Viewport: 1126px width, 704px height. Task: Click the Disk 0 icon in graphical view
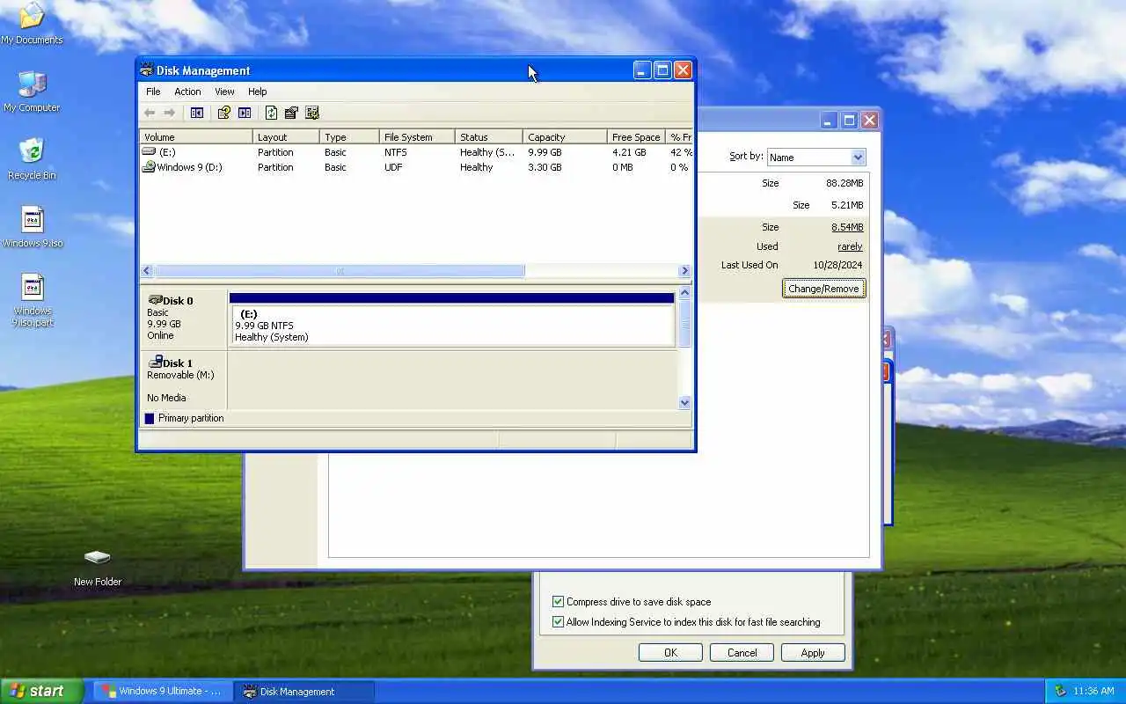155,300
